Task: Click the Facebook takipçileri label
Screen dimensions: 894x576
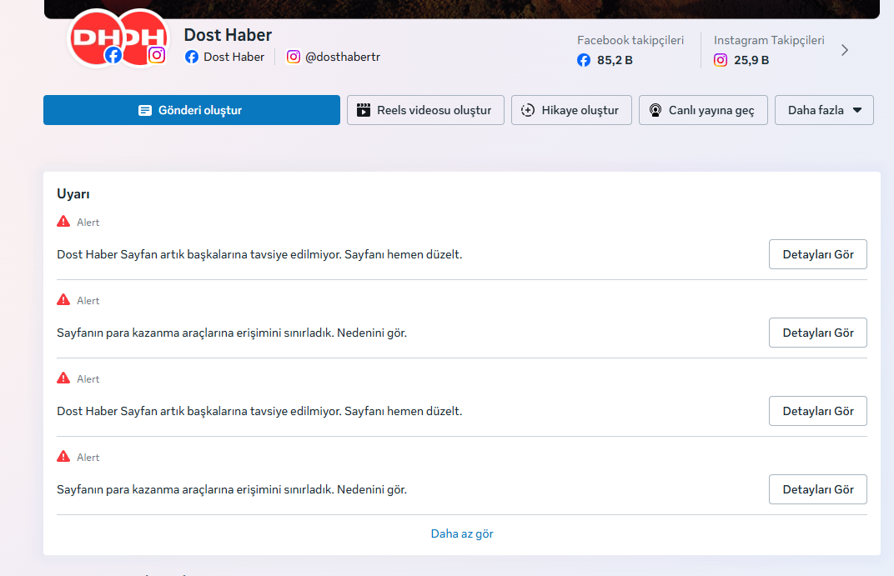Action: 630,40
